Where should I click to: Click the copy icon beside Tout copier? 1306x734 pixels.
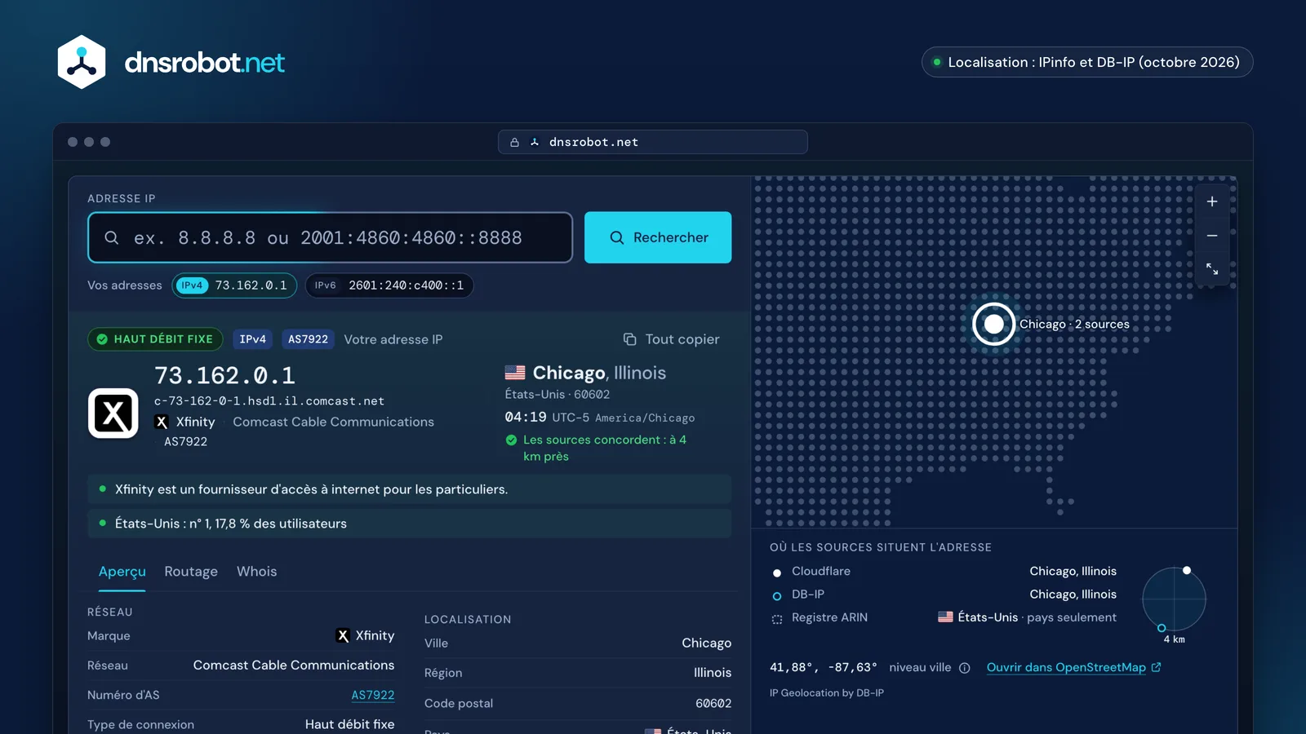(x=630, y=339)
